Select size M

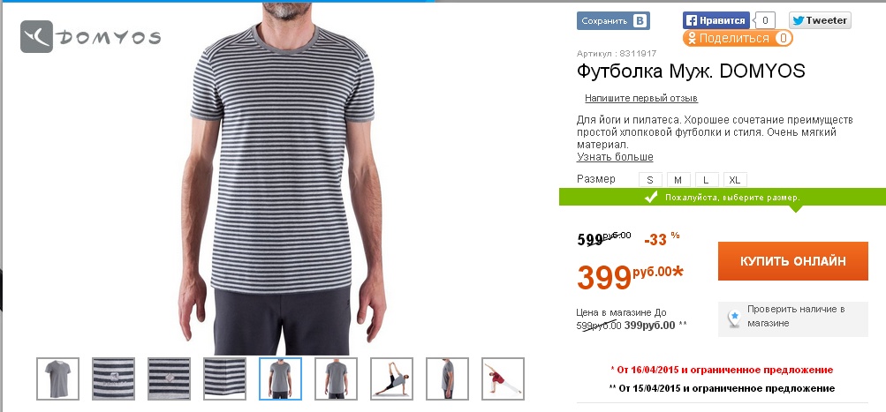point(678,180)
